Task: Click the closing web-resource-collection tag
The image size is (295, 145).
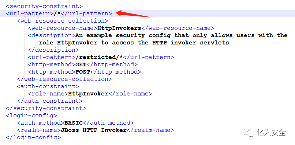Action: [64, 79]
